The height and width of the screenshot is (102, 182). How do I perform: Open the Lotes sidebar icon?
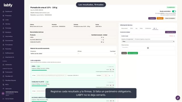3,20
